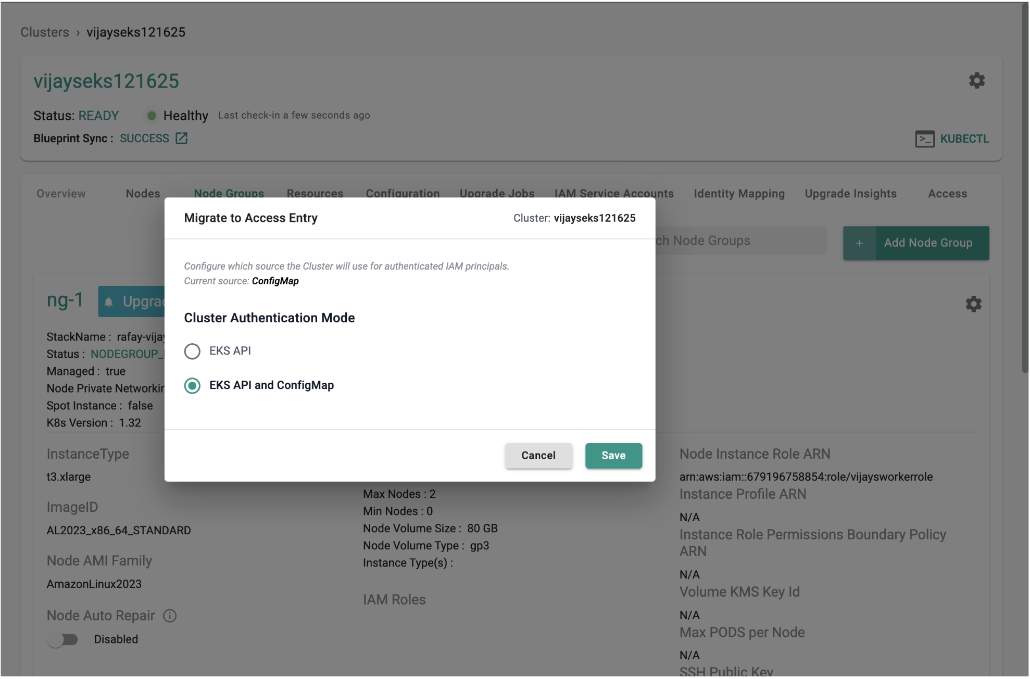Click the plus icon on Add Node Group
This screenshot has height=679, width=1030.
point(859,243)
